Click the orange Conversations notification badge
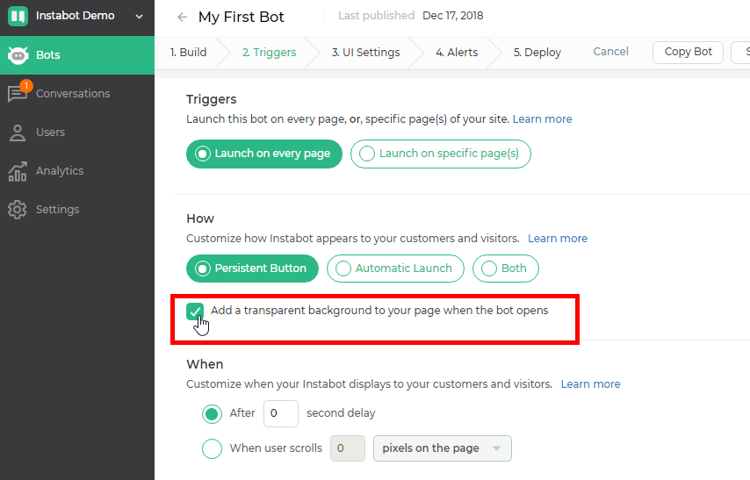Viewport: 750px width, 480px height. pos(25,86)
